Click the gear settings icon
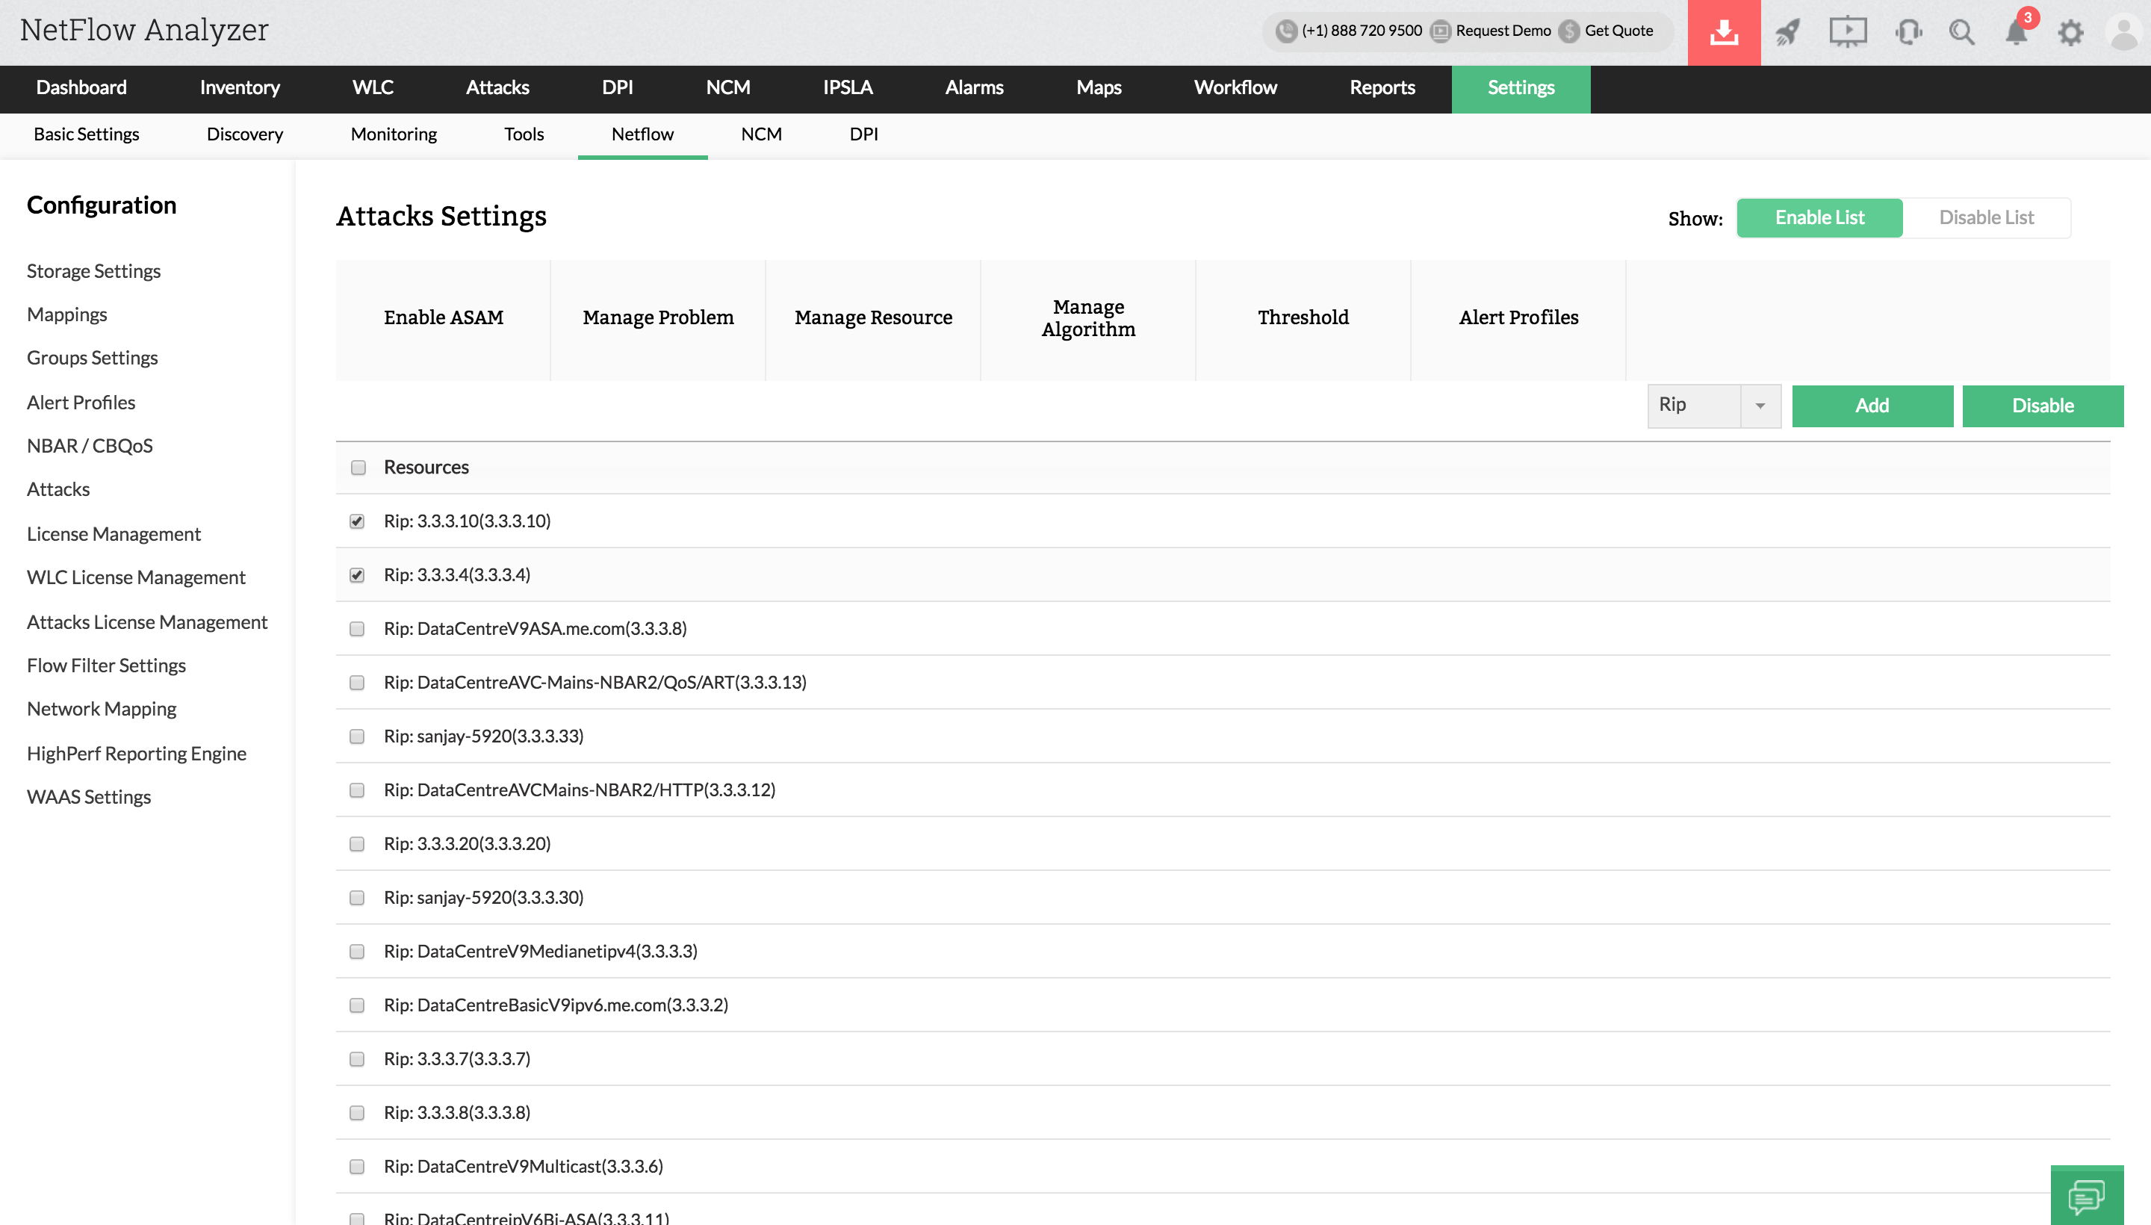The image size is (2151, 1225). click(2070, 32)
